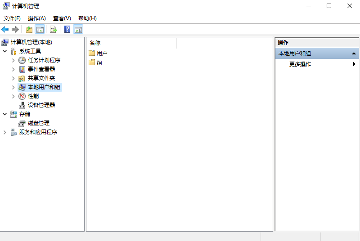Open the 操作(A) menu
Viewport: 360px width, 241px height.
click(x=37, y=18)
